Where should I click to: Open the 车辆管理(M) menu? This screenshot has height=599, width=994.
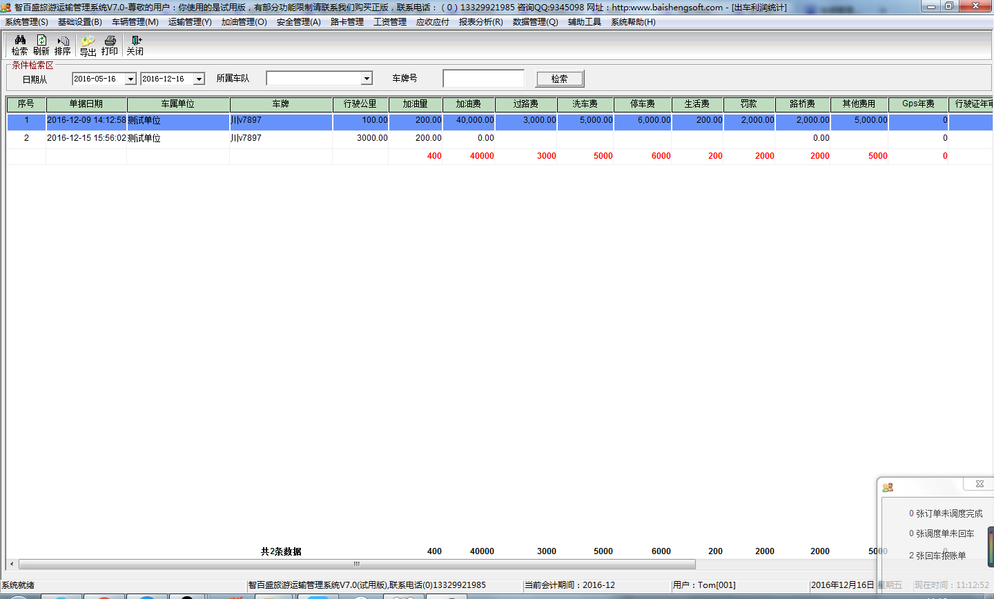point(135,22)
